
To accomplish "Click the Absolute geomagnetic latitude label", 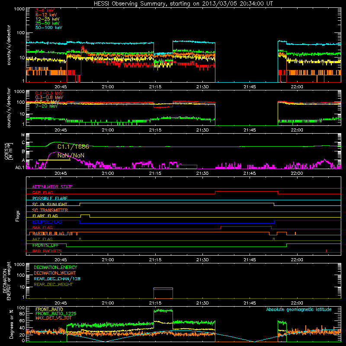I will point(299,310).
